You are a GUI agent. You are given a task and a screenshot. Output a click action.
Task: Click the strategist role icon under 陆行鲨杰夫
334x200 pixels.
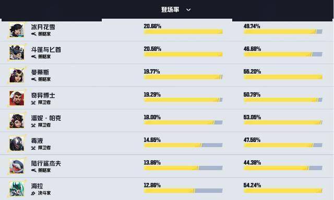tap(33, 170)
